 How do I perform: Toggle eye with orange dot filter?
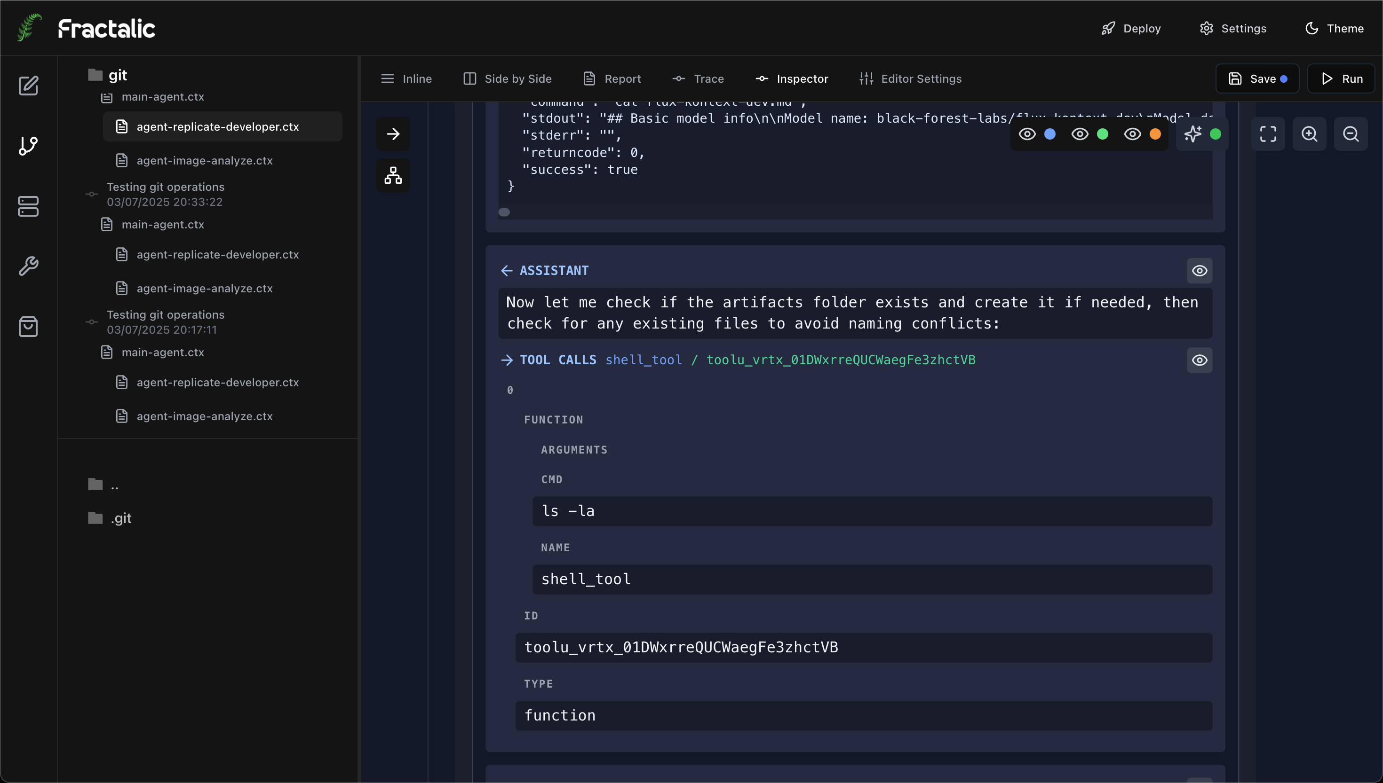1143,134
